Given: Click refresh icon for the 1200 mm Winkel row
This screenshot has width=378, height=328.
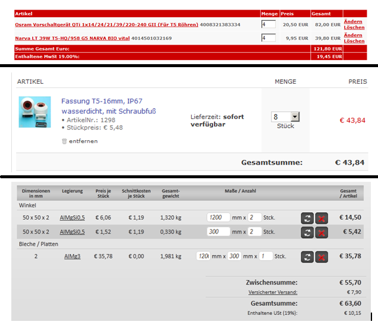Looking at the screenshot, I should point(307,217).
